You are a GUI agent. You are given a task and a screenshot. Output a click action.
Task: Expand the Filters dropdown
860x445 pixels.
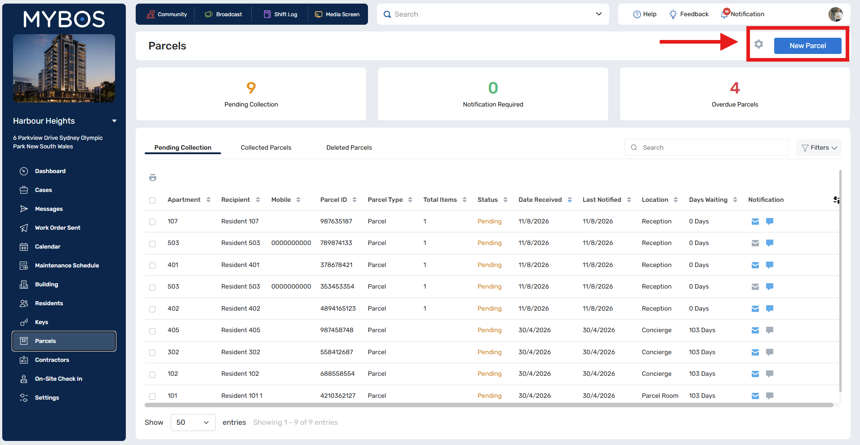tap(819, 147)
